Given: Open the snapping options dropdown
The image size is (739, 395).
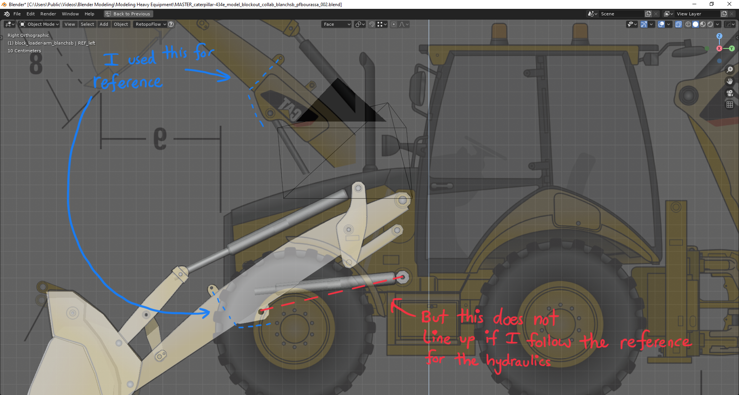Looking at the screenshot, I should pyautogui.click(x=382, y=24).
